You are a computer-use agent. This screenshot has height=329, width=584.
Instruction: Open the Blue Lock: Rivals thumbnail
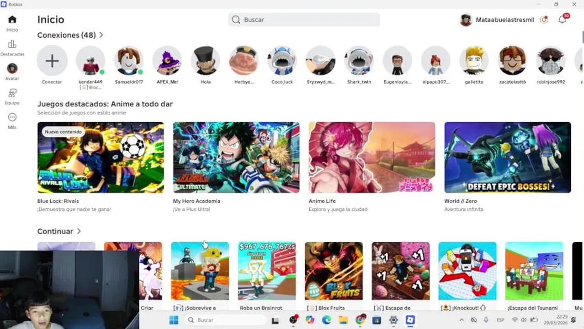[x=101, y=157]
